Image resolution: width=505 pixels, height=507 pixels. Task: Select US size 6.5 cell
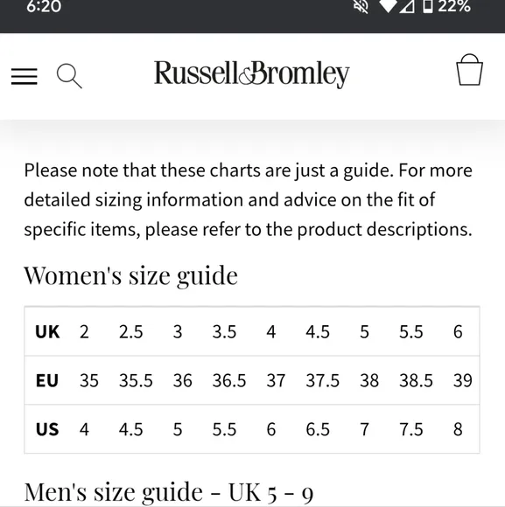(x=318, y=429)
